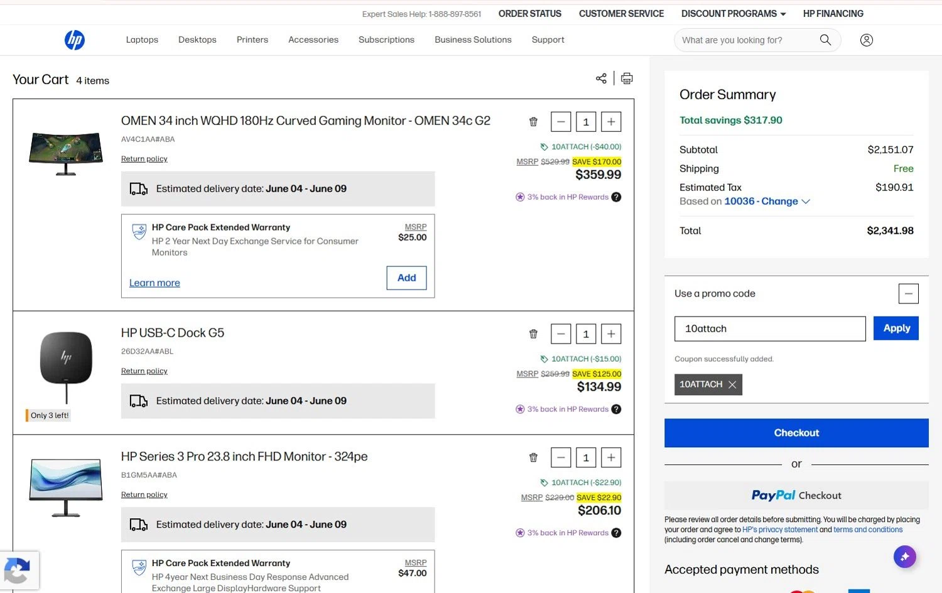Collapse the promo code section
942x593 pixels.
pos(908,293)
